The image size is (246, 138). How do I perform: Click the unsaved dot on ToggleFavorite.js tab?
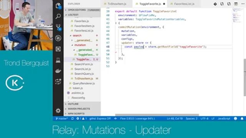(x=164, y=4)
